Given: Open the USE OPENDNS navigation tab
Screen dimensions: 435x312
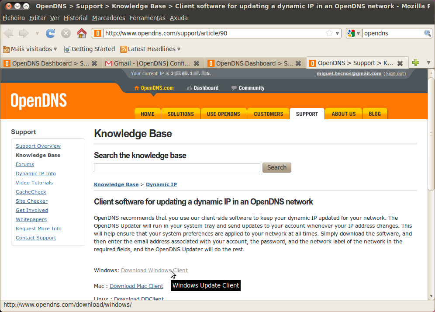Looking at the screenshot, I should 224,114.
